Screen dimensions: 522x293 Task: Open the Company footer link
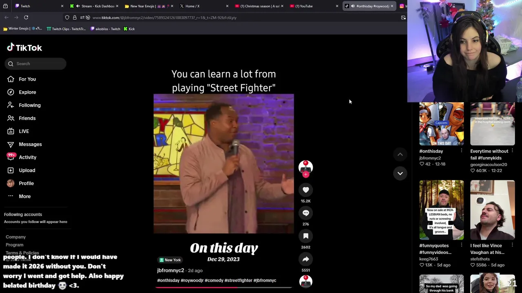pos(15,237)
